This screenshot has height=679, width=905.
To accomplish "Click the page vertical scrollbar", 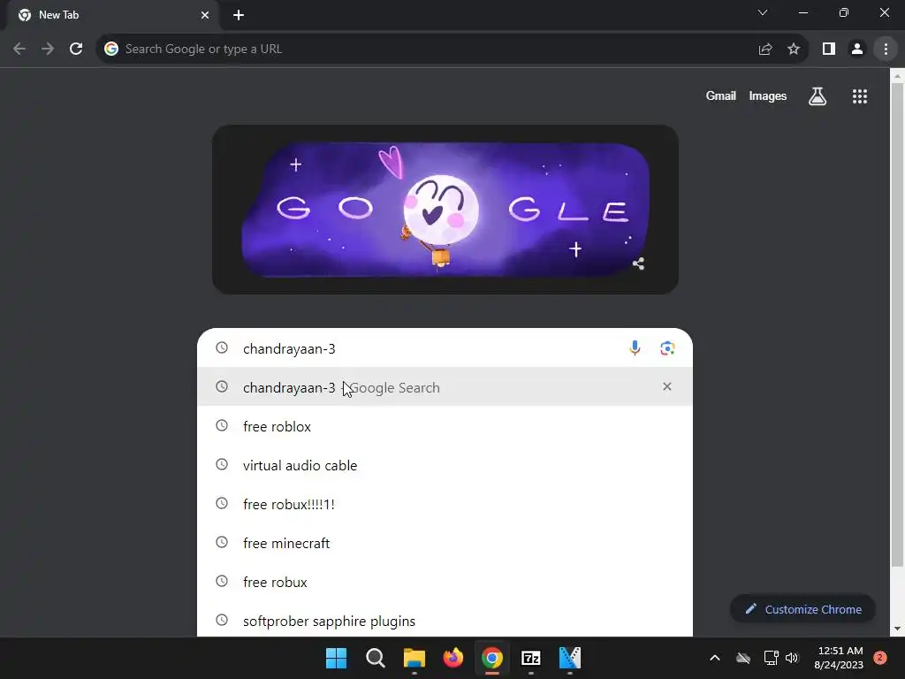I will [897, 324].
